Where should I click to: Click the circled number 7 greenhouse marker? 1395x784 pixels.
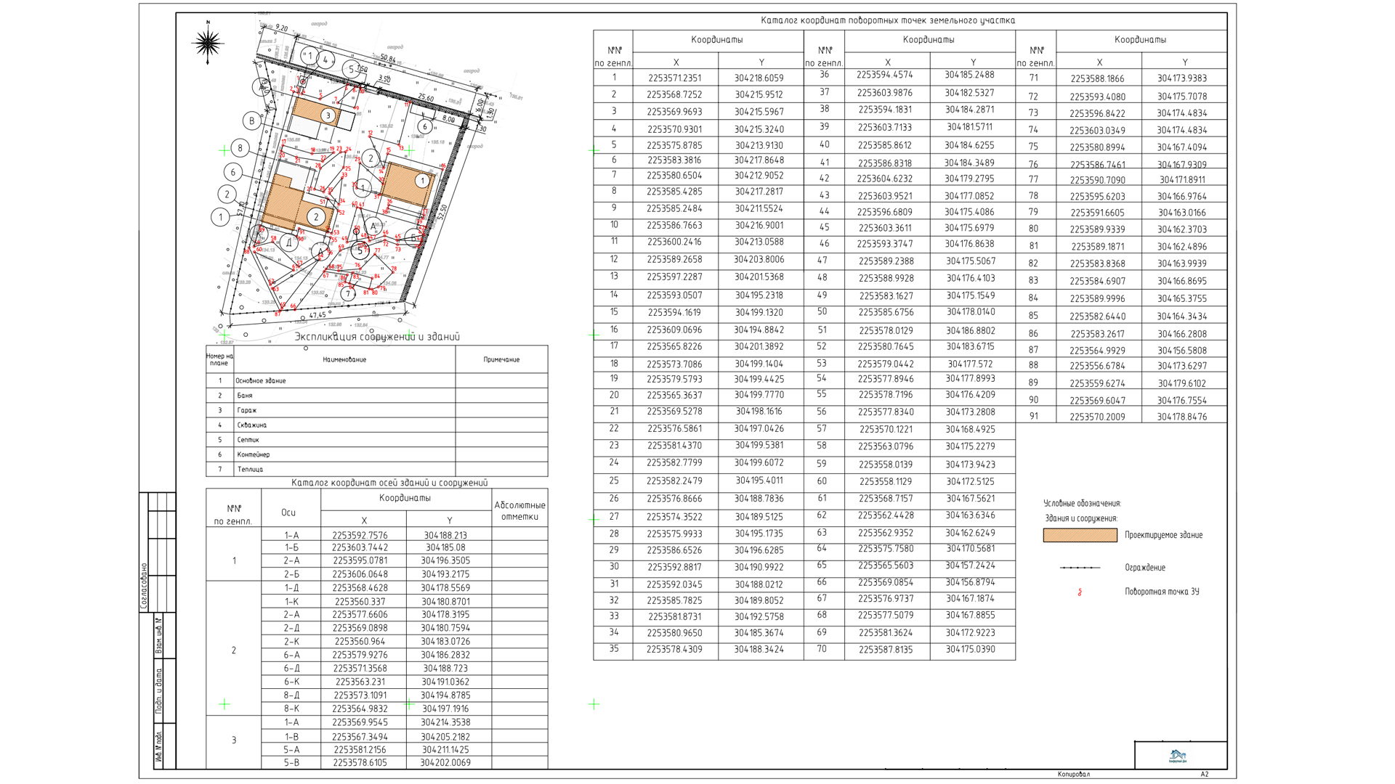(x=349, y=294)
